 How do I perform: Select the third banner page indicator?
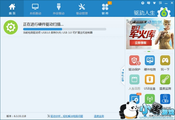point(153,51)
